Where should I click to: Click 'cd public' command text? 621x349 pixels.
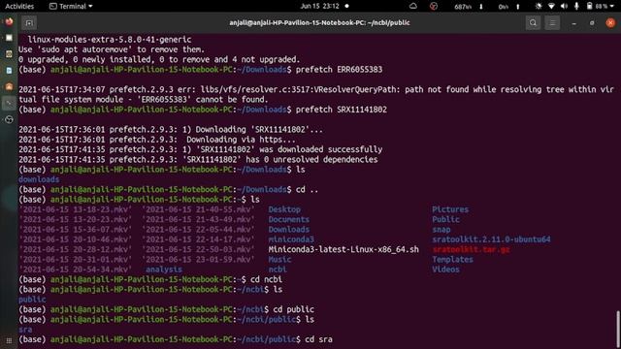(x=293, y=309)
